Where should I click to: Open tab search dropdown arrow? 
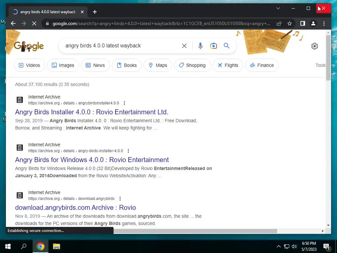click(x=278, y=8)
